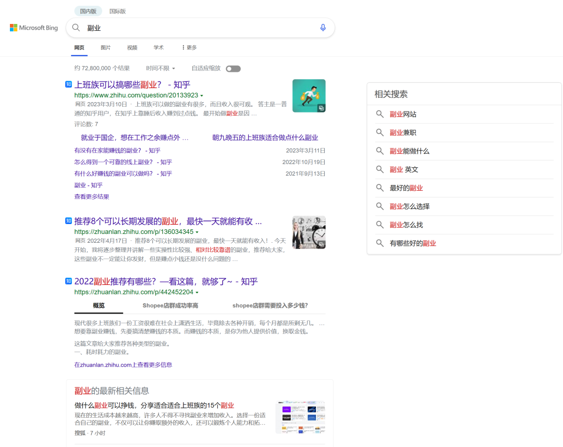Click the three-dot icon beside 更多

click(x=183, y=47)
